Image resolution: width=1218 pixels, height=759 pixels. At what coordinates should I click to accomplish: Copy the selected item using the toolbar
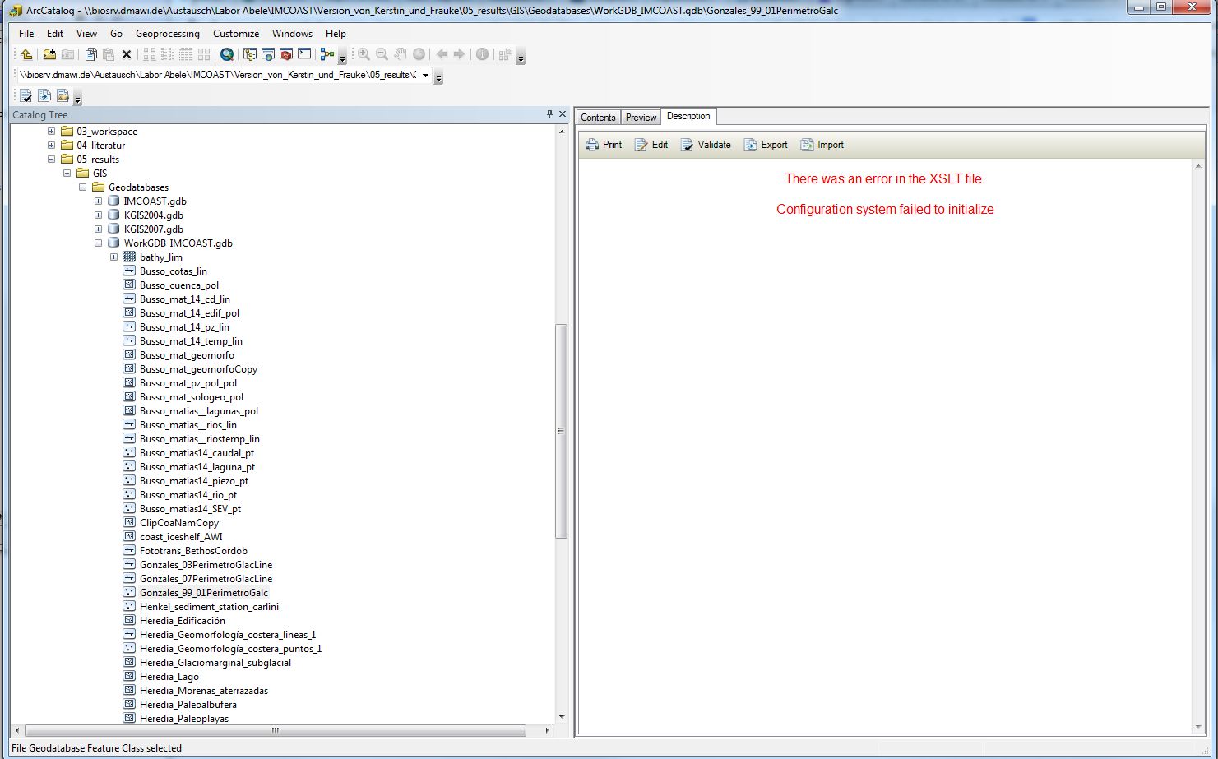point(91,54)
